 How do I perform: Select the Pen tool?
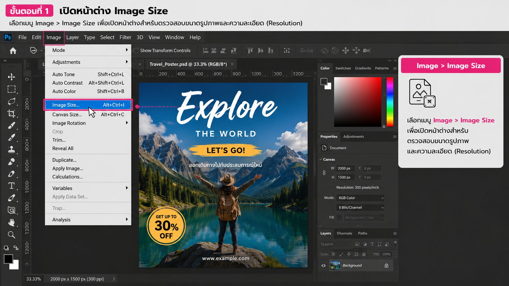(x=11, y=174)
